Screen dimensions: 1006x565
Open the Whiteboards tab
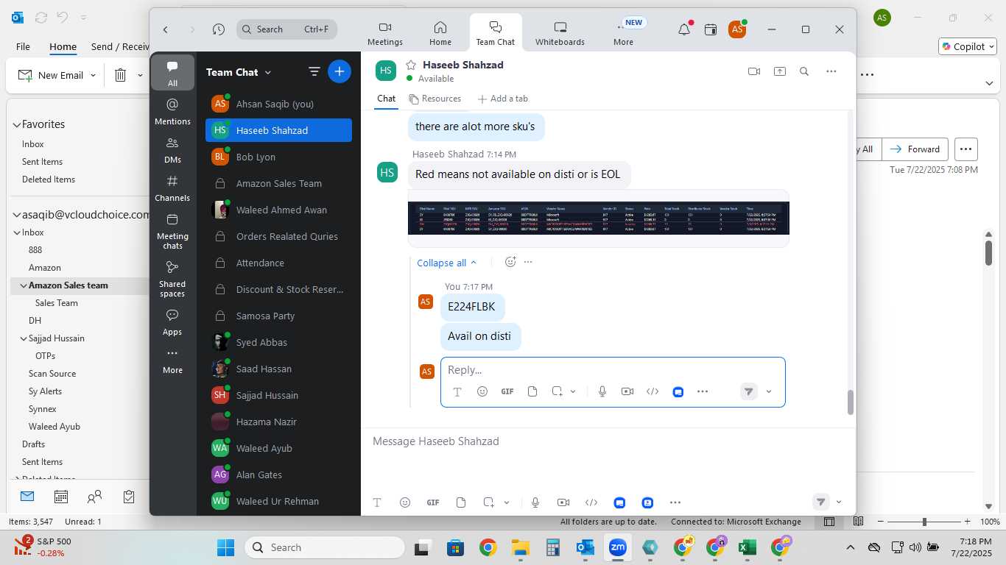(560, 34)
